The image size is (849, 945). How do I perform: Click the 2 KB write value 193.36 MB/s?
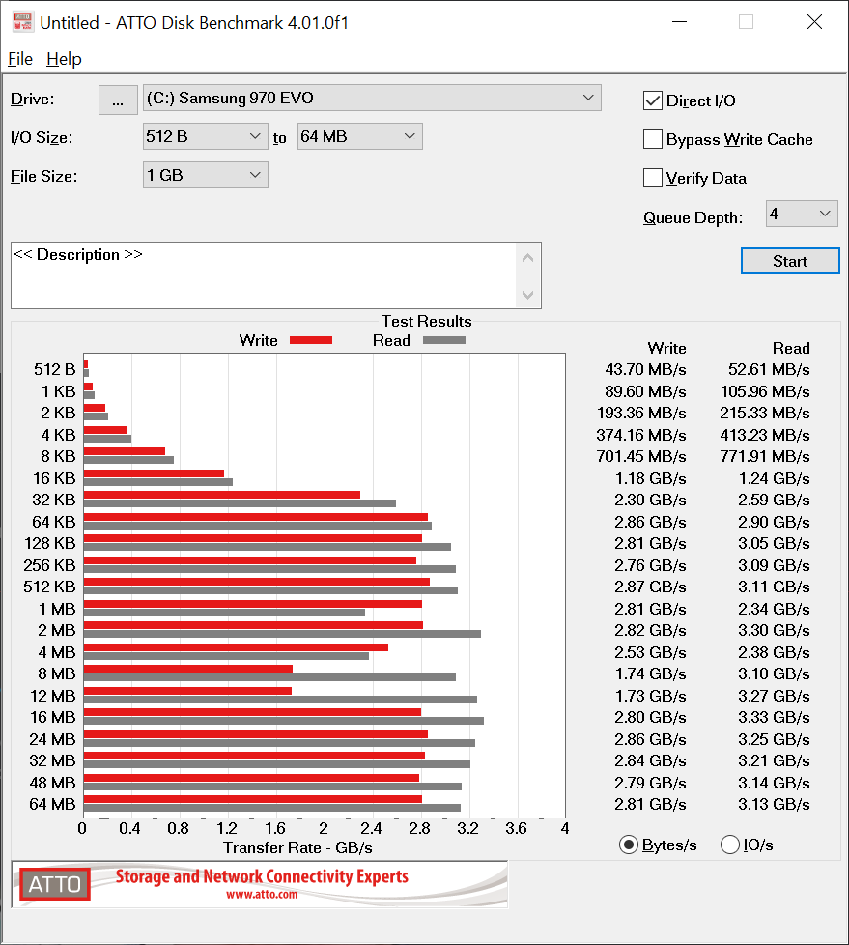(641, 413)
